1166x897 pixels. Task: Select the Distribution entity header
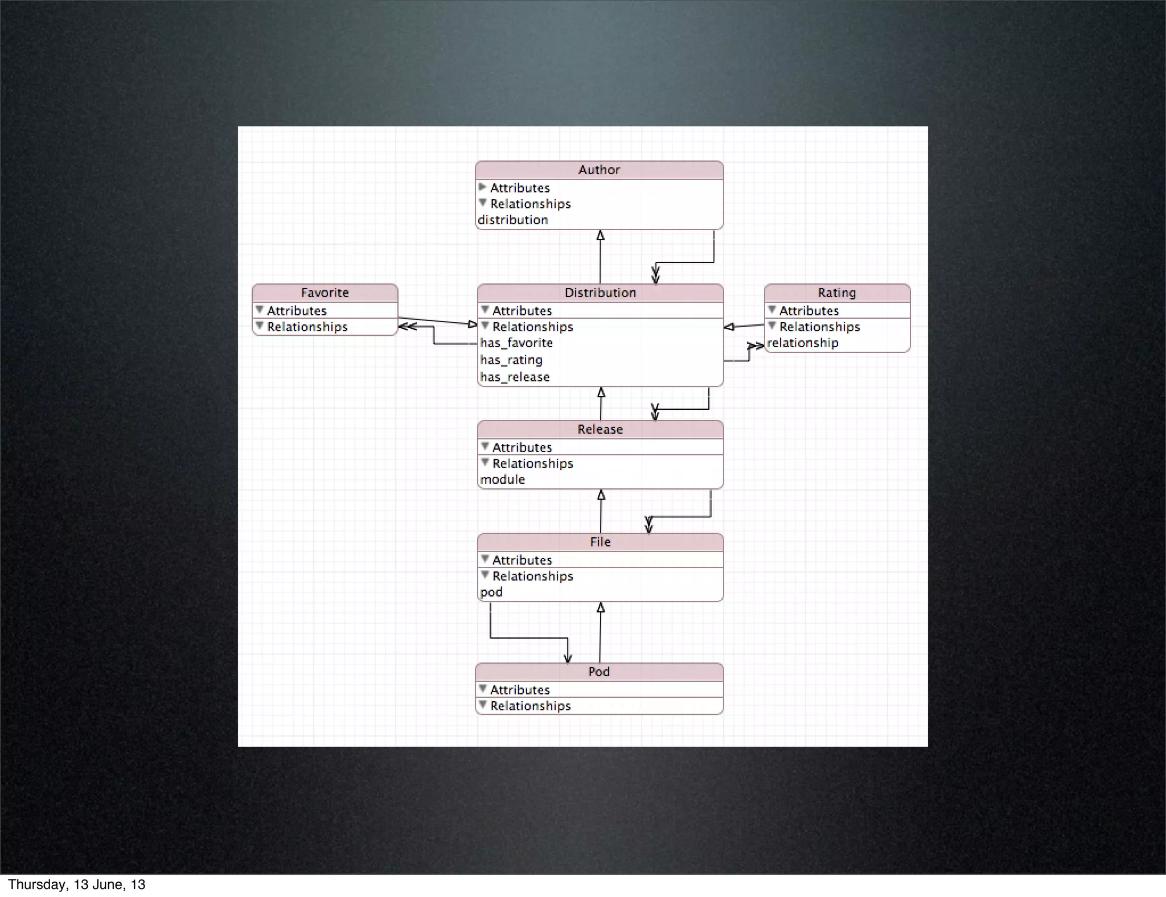pos(600,293)
